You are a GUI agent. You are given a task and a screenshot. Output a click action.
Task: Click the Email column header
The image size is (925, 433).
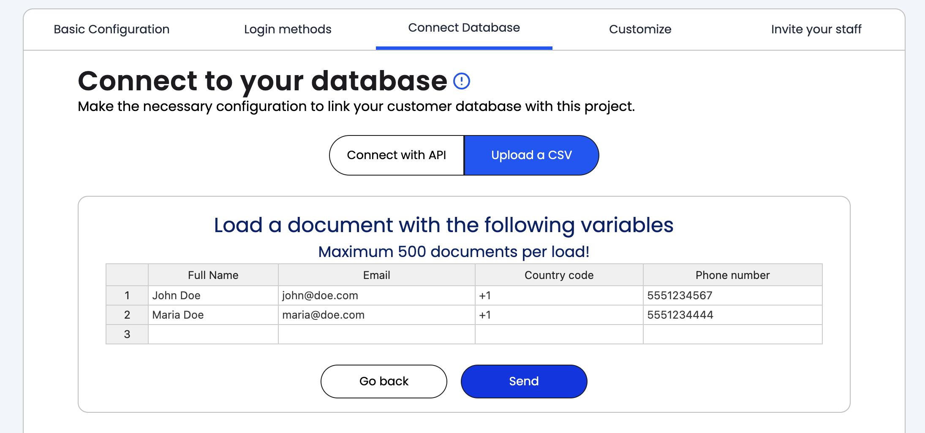click(x=376, y=275)
